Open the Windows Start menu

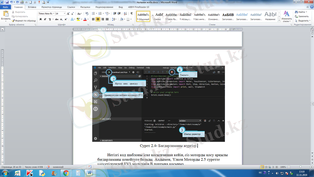(x=5, y=173)
